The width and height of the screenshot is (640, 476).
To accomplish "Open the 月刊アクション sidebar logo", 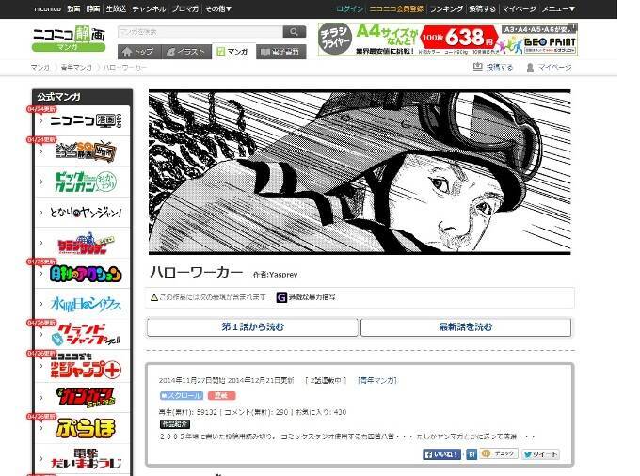I will coord(86,274).
